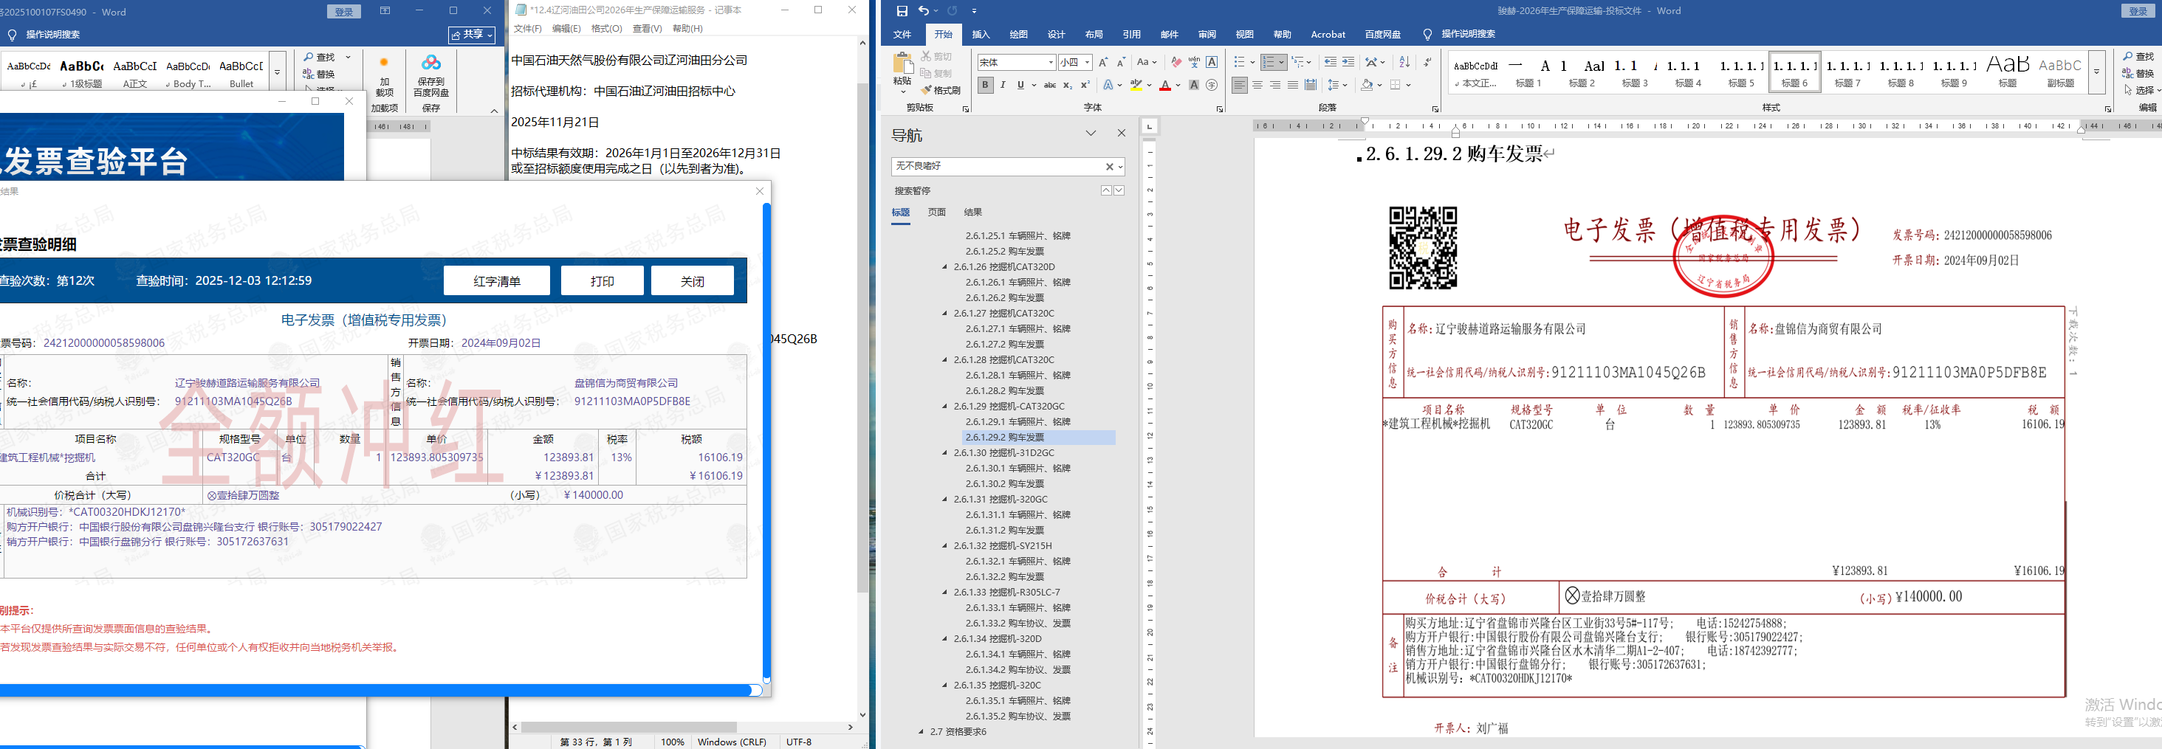Click the sort A-Z icon
Viewport: 2162px width, 749px height.
pos(1404,62)
